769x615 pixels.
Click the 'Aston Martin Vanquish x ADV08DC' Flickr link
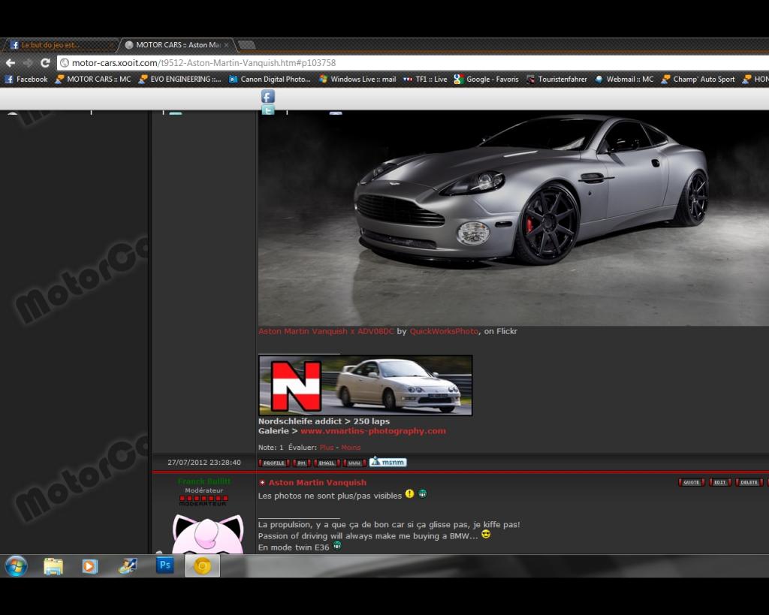(326, 332)
